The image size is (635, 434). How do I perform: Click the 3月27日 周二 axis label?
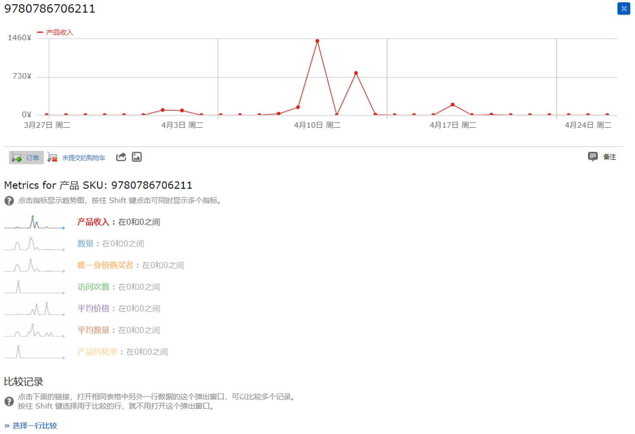(47, 125)
